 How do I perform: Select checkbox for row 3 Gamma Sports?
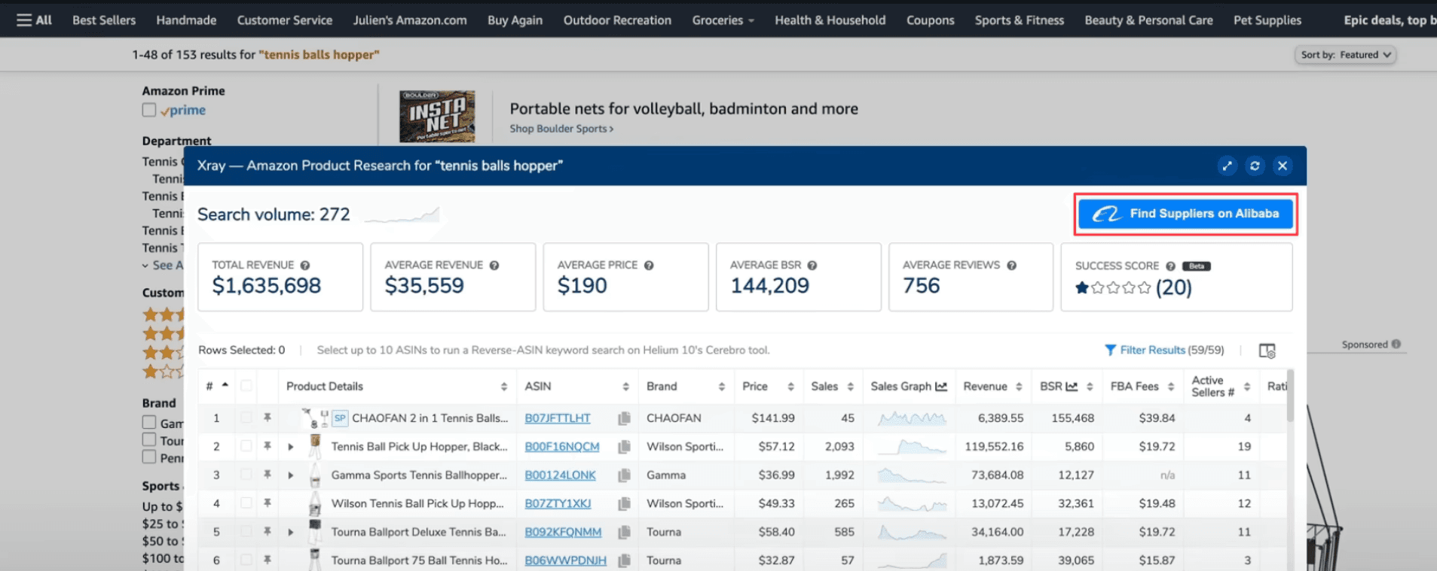click(x=246, y=475)
